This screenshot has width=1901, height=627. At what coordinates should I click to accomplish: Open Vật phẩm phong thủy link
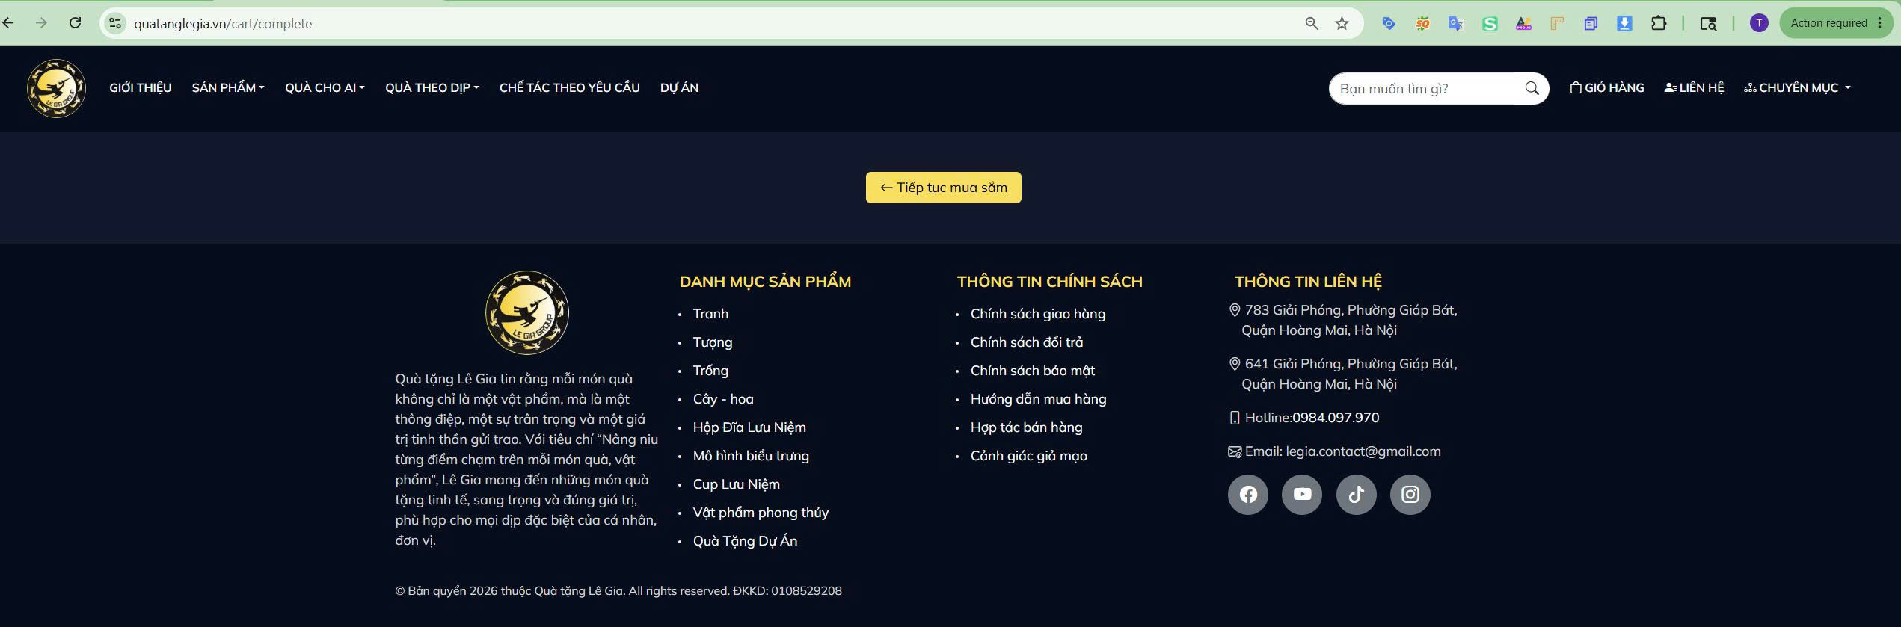(x=761, y=513)
